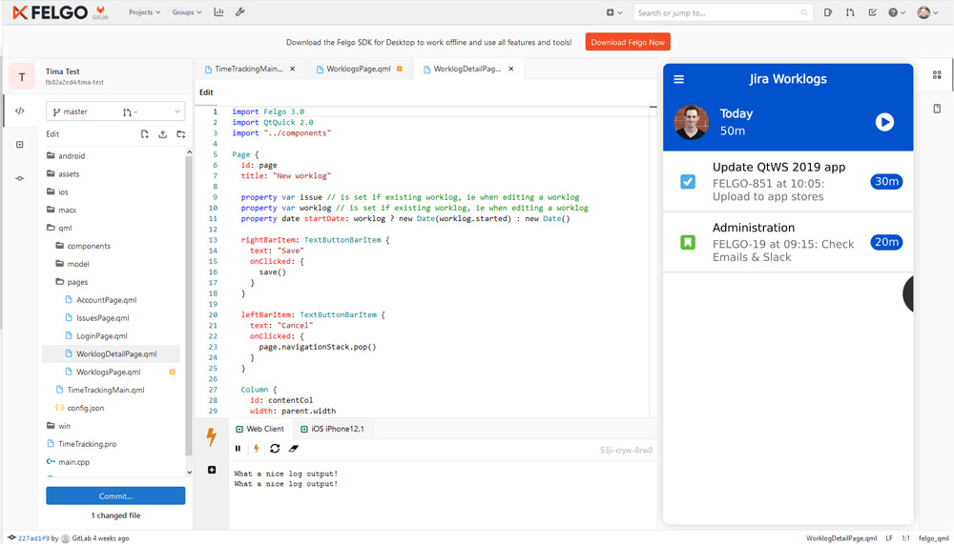Open the issues icon in top navbar
The width and height of the screenshot is (954, 544).
tap(828, 12)
